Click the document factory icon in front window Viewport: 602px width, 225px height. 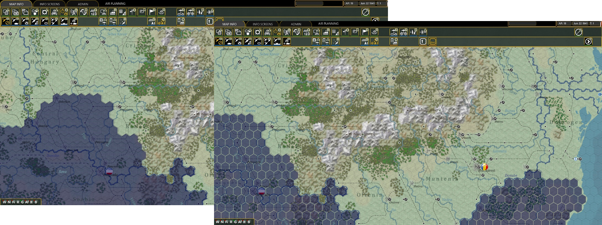tap(393, 41)
